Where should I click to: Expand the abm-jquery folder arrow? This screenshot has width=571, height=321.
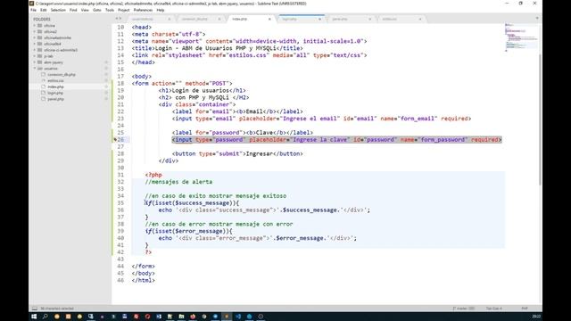[x=35, y=62]
